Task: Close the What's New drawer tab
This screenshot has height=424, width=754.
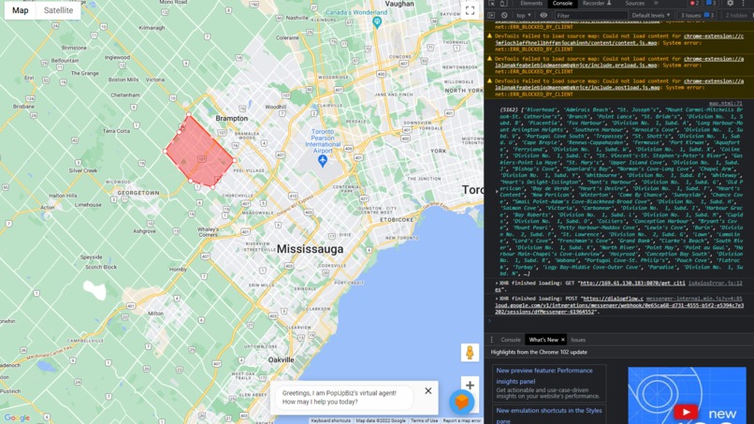Action: [562, 340]
